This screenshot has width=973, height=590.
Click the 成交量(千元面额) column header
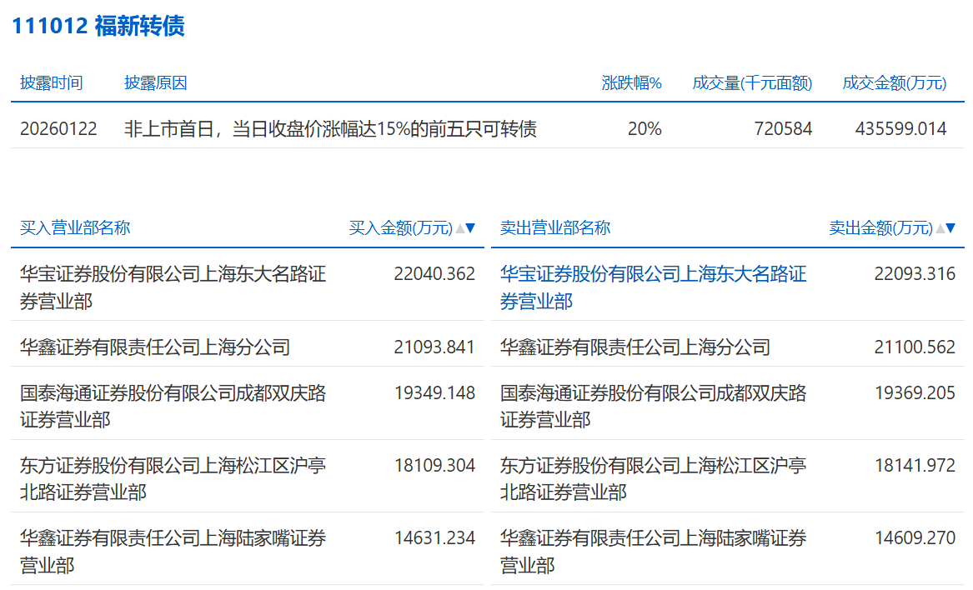click(752, 83)
